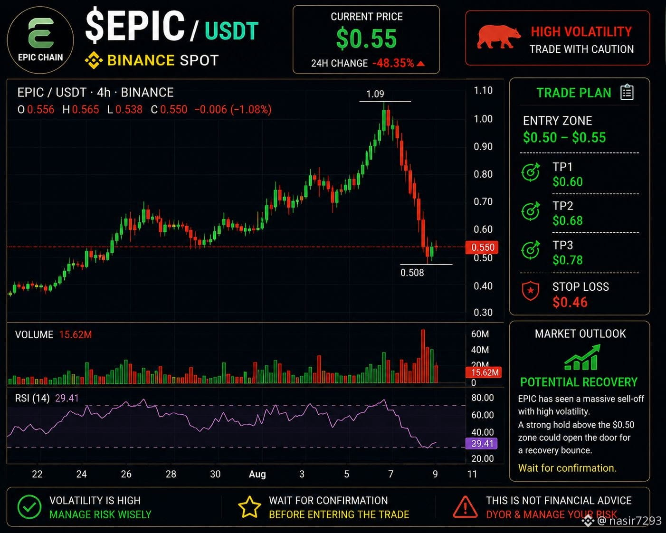Click the Epic Chain round logo
The width and height of the screenshot is (666, 533).
click(x=40, y=40)
